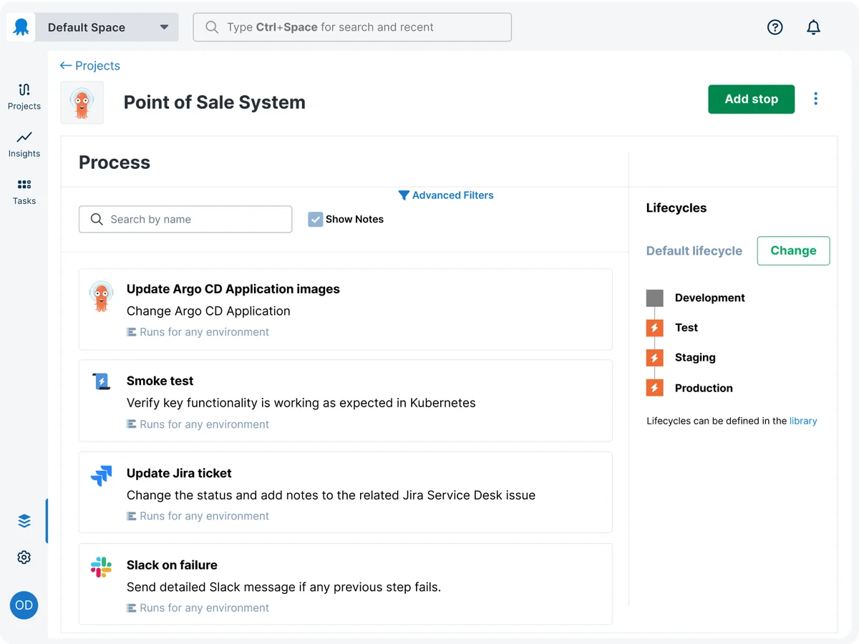Click the Change lifecycle button
Viewport: 859px width, 644px height.
793,251
